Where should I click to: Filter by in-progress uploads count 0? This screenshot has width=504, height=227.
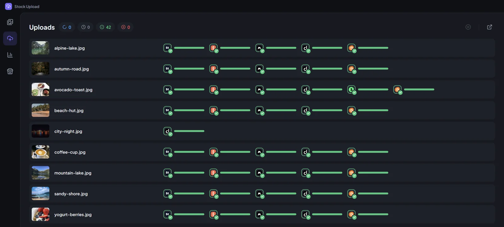point(67,27)
